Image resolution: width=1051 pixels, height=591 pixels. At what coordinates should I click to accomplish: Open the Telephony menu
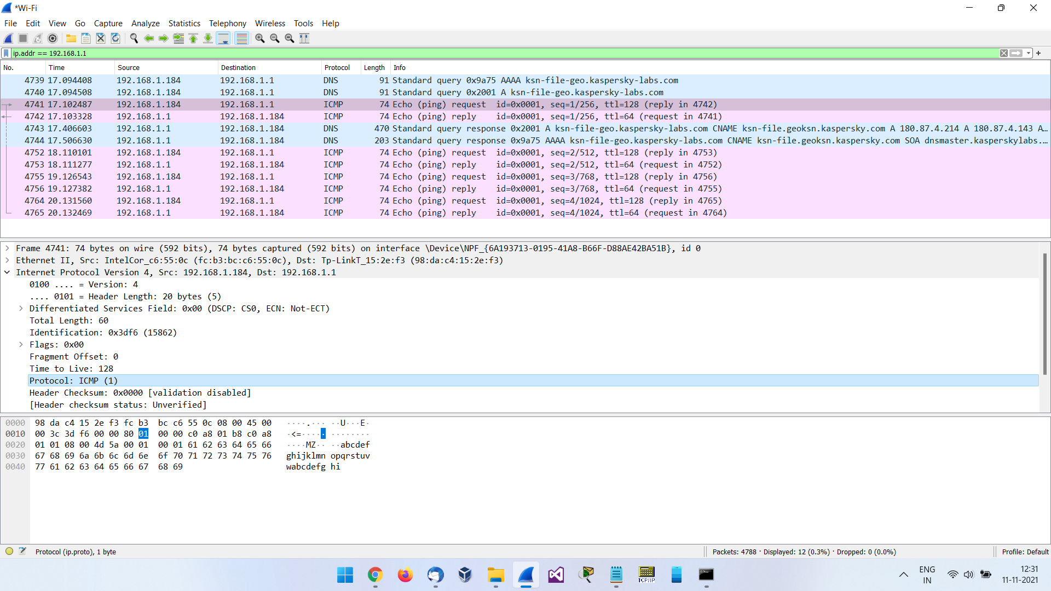pyautogui.click(x=227, y=24)
